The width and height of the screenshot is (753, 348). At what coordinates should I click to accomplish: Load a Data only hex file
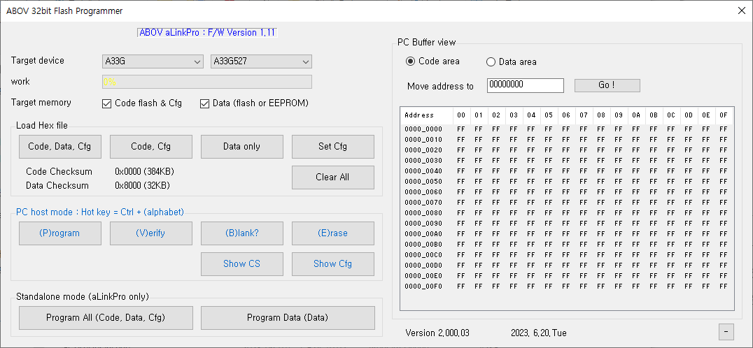coord(241,147)
